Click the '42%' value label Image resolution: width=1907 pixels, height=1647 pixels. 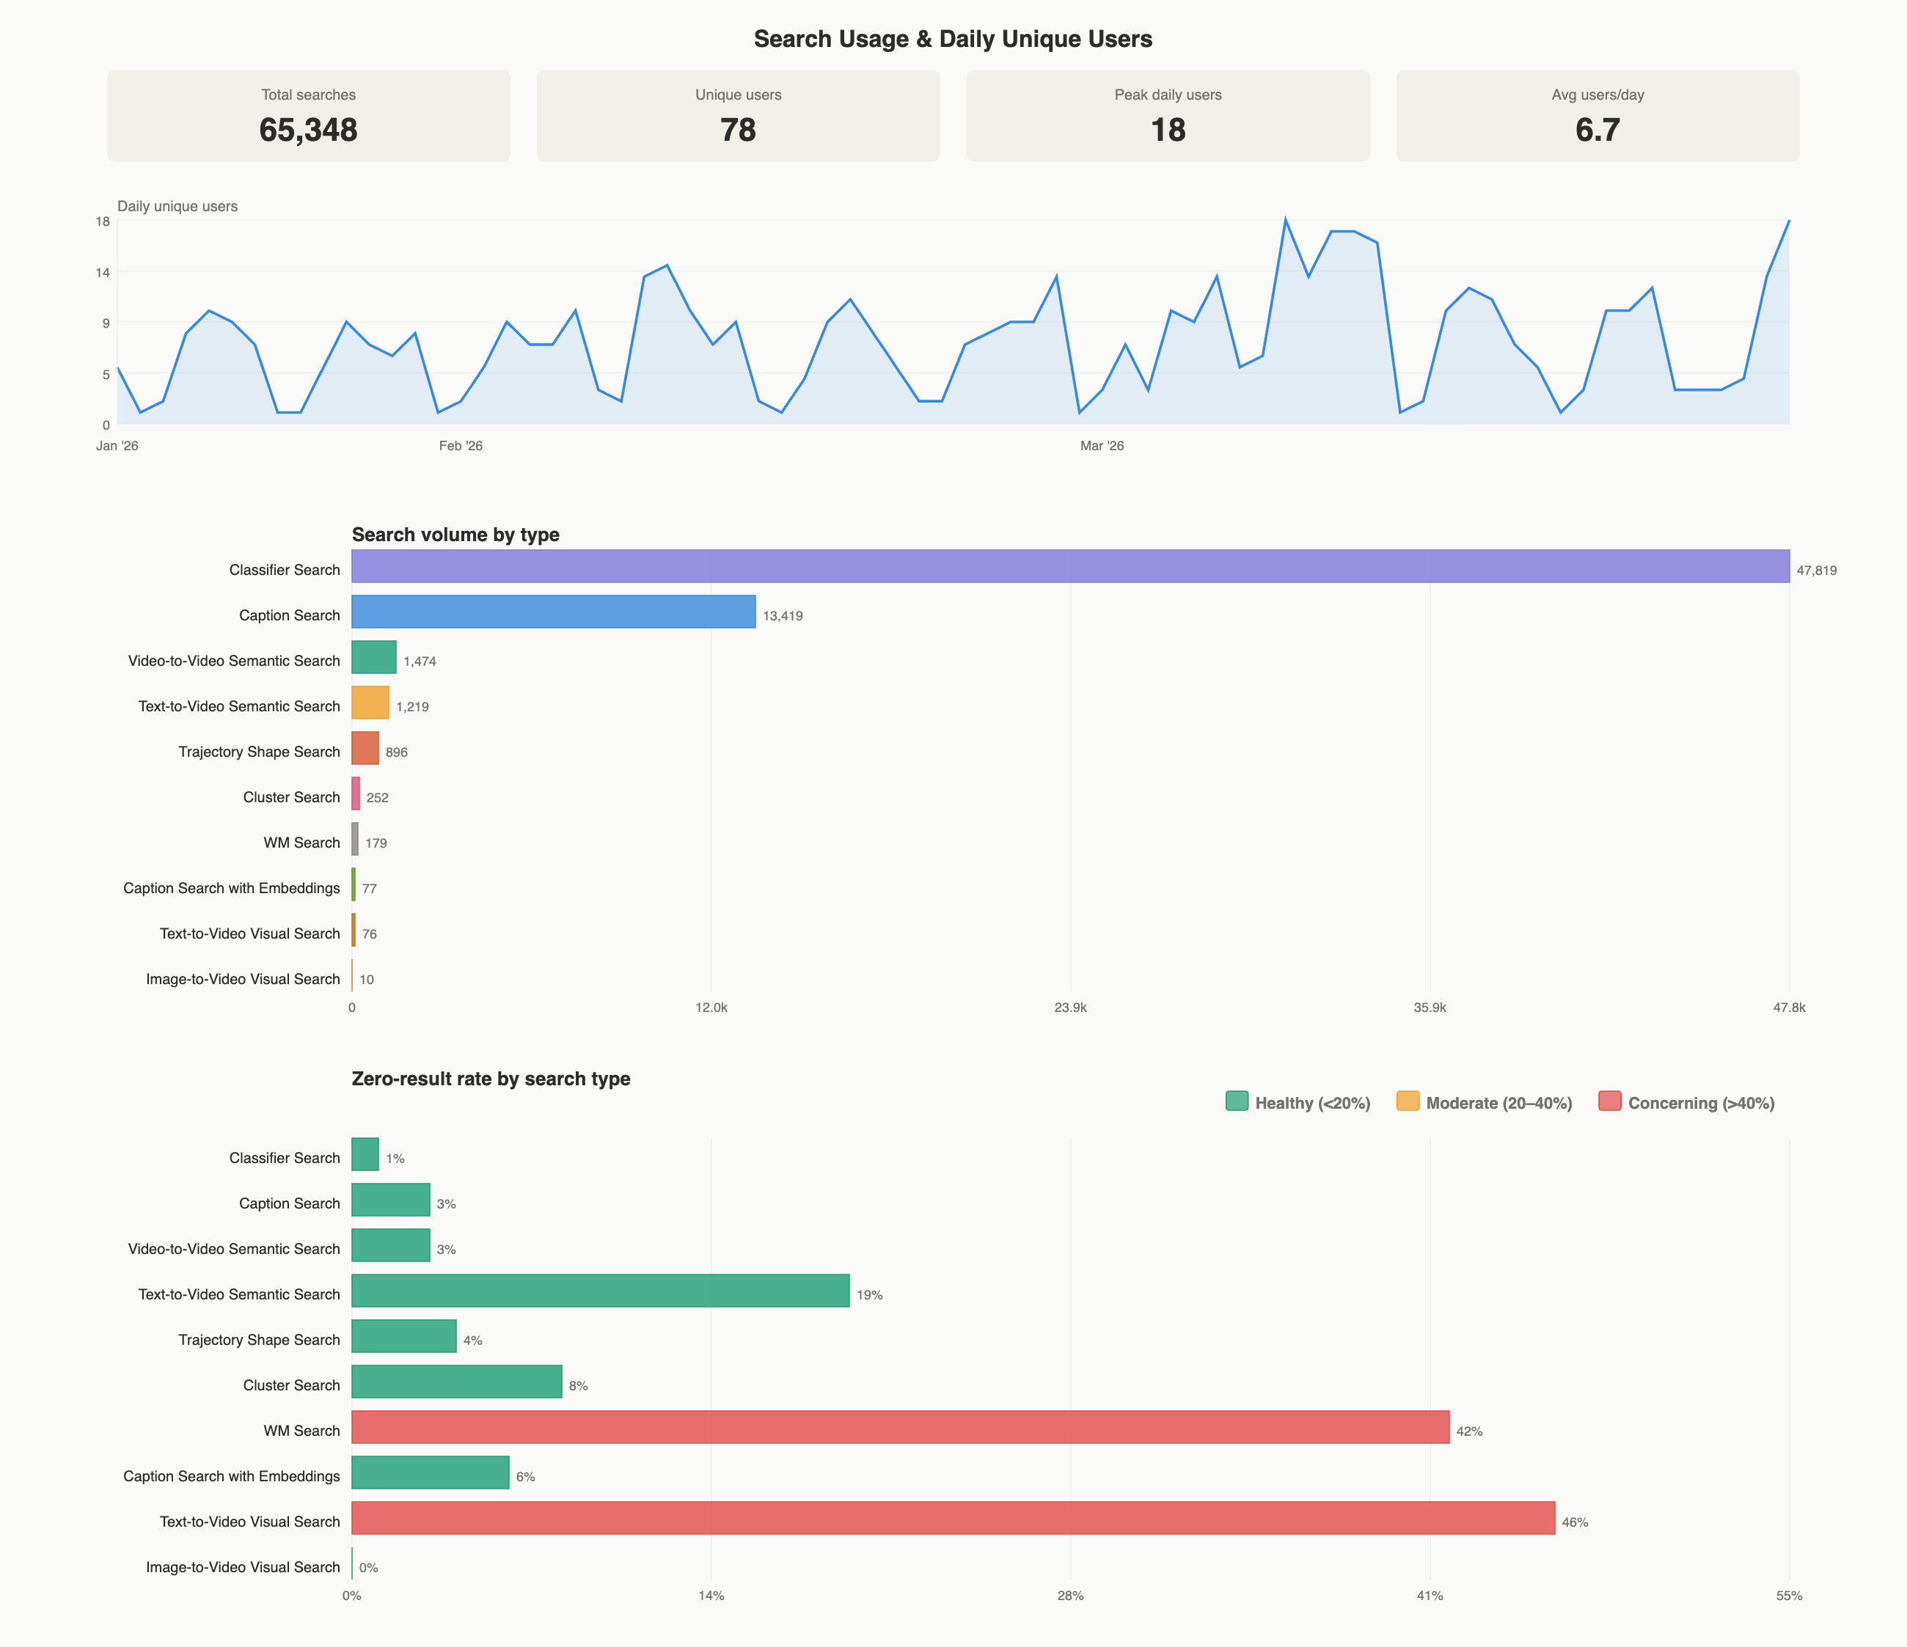pos(1469,1431)
